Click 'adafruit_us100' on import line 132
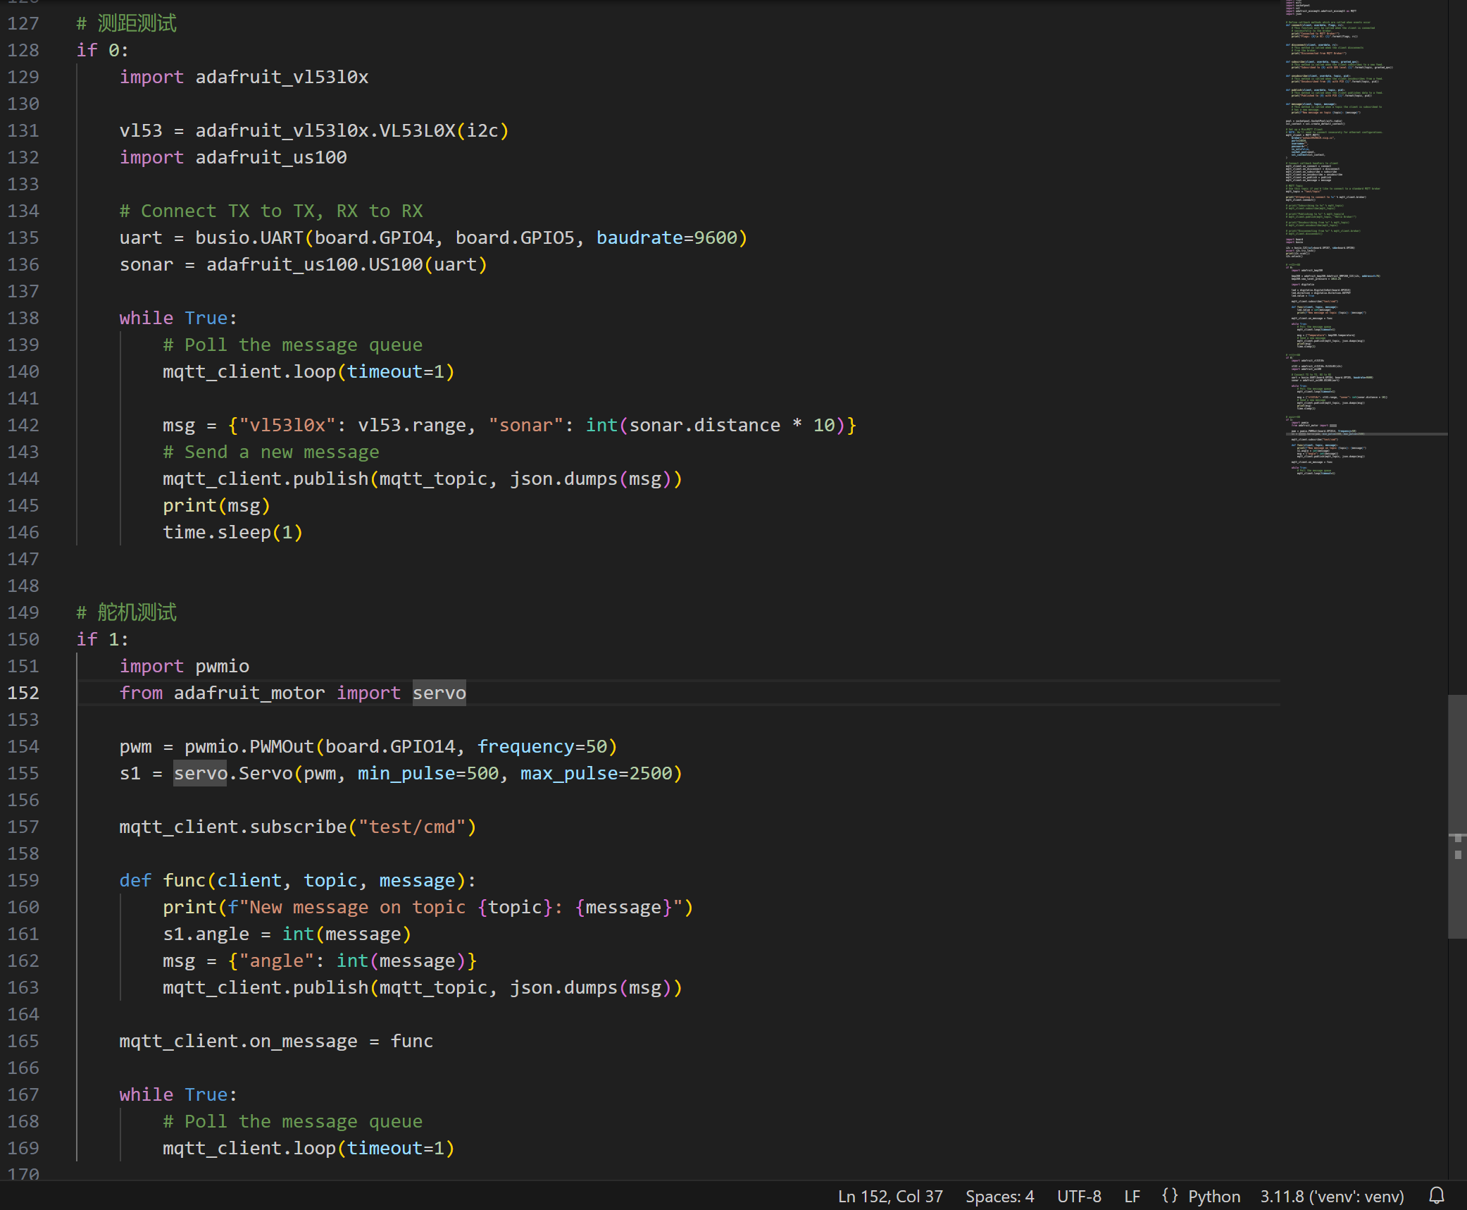This screenshot has height=1210, width=1467. tap(271, 157)
